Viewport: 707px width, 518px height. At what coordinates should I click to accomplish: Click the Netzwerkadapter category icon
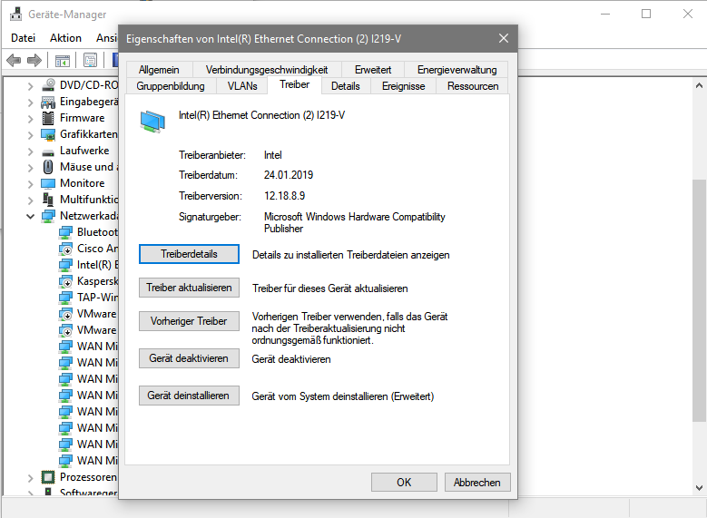(x=48, y=216)
